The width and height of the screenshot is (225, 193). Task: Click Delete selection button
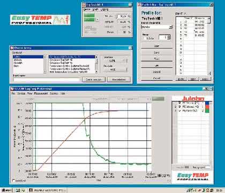(x=94, y=79)
